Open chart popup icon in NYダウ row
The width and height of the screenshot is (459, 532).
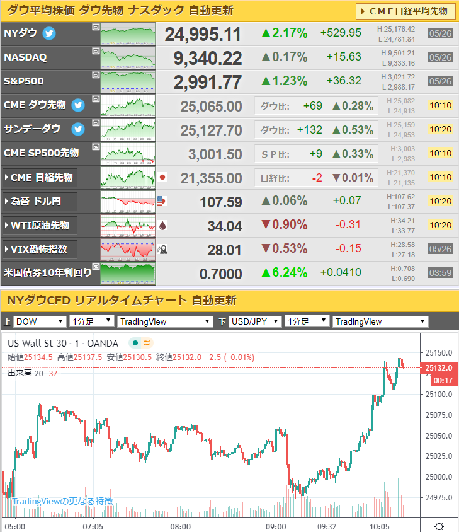click(96, 27)
